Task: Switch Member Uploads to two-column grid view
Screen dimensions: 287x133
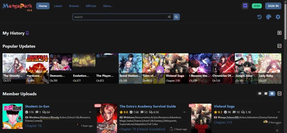Action: (x=265, y=94)
